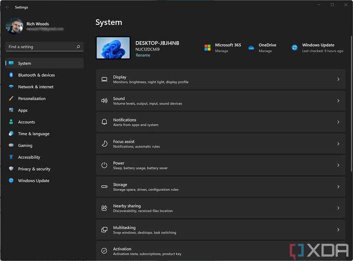Click the Rename link under device name
This screenshot has height=261, width=353.
pyautogui.click(x=143, y=55)
